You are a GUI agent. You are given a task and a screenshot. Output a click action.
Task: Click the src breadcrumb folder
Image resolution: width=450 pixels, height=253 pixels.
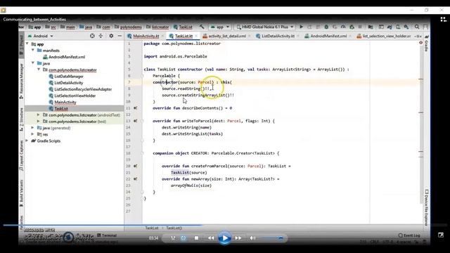(x=51, y=27)
